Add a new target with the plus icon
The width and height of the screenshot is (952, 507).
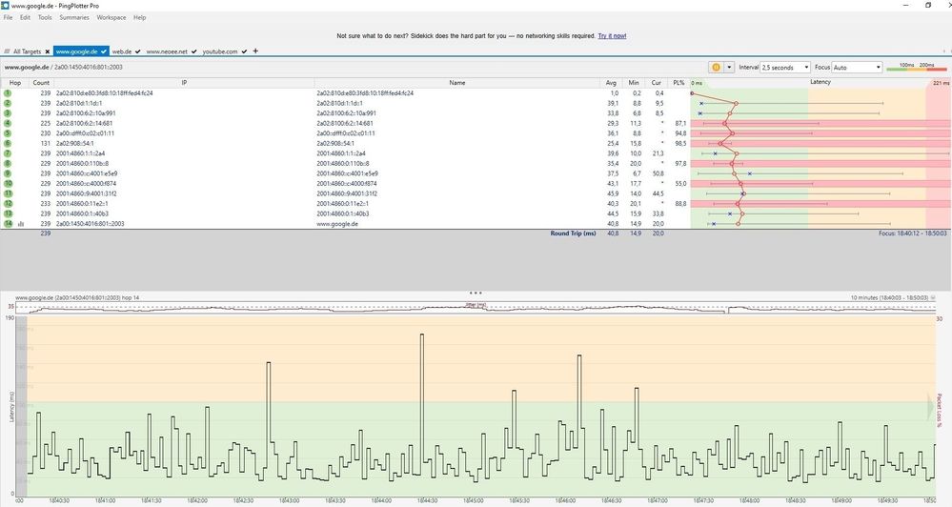coord(255,51)
